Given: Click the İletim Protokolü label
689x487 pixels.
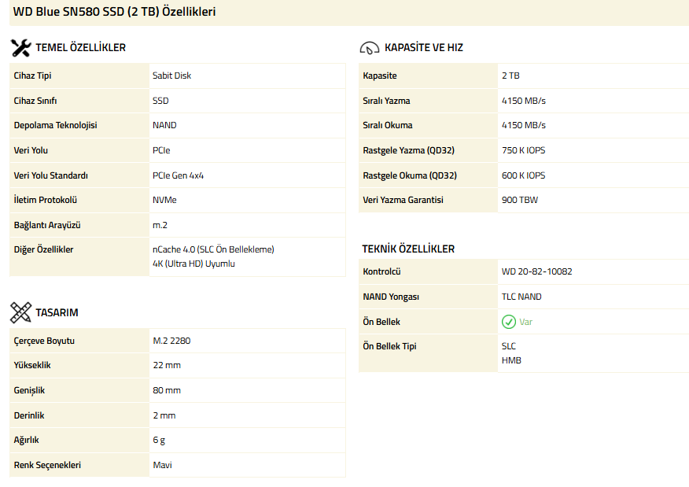Looking at the screenshot, I should [46, 200].
